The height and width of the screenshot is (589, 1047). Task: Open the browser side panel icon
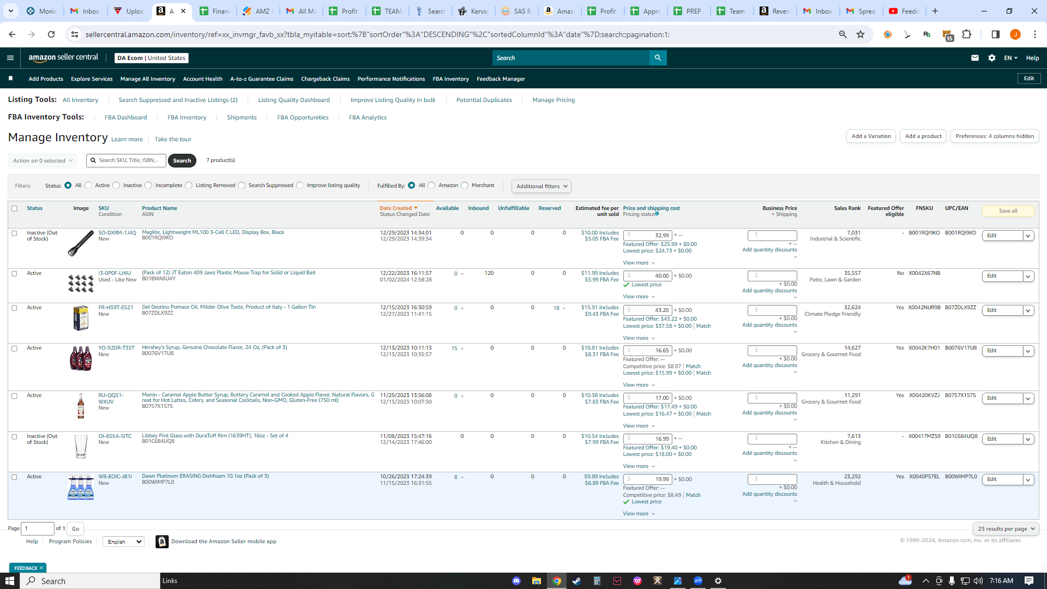(x=995, y=34)
